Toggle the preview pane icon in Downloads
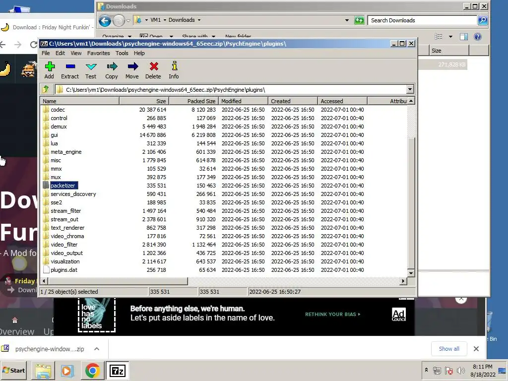 click(x=464, y=37)
